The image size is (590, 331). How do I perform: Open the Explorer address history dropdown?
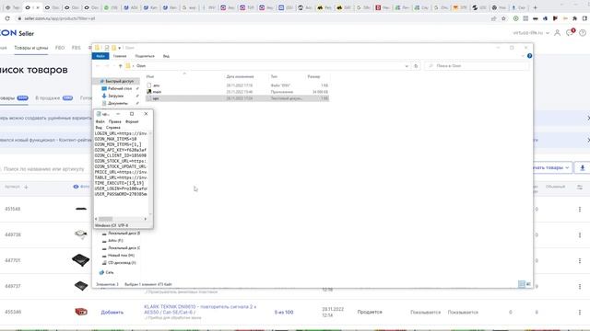click(407, 66)
